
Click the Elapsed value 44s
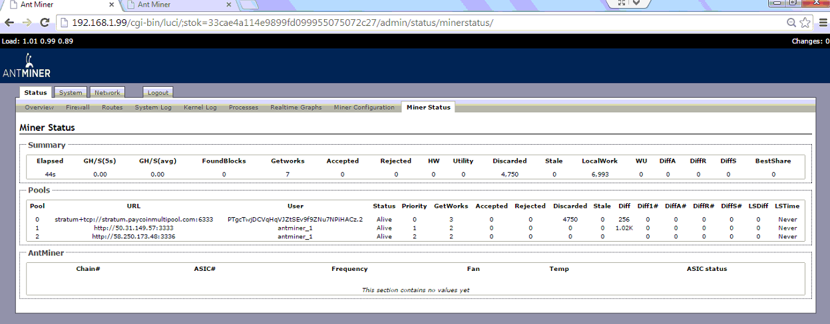50,174
